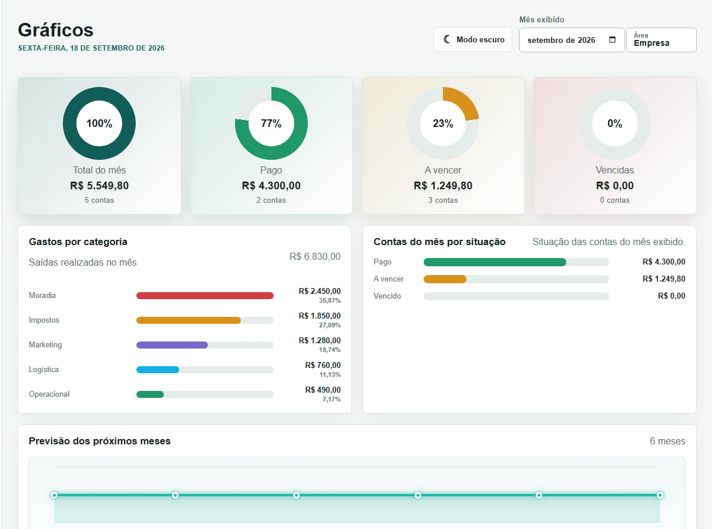
Task: Click the 100% Total do mês donut chart
Action: (x=99, y=123)
